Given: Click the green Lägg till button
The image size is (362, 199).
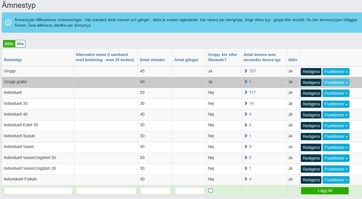Looking at the screenshot, I should point(325,191).
